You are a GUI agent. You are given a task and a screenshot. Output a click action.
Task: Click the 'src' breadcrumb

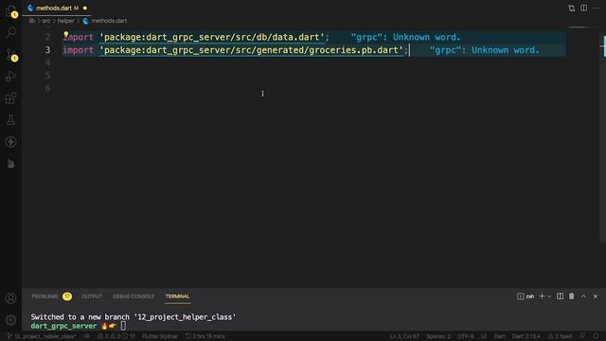46,21
